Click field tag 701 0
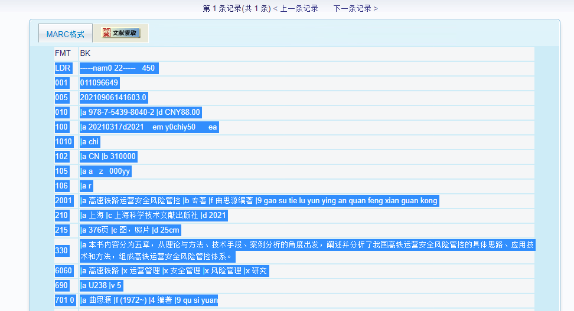 pos(65,300)
